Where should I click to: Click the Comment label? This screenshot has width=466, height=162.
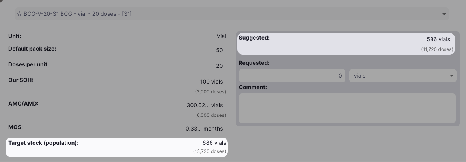[253, 87]
